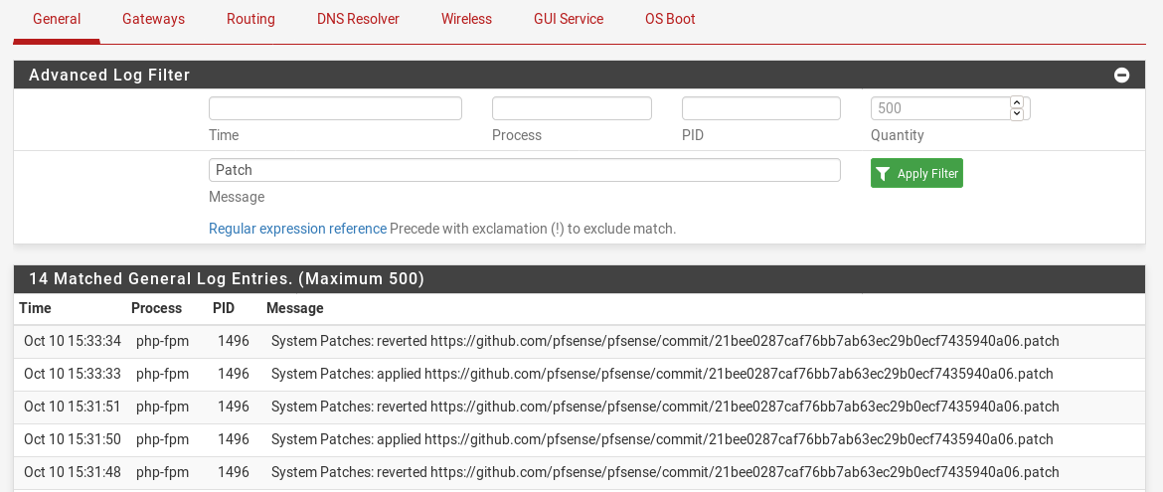Decrease Quantity with the down stepper arrow
Screen dimensions: 1163x492
[x=1016, y=114]
